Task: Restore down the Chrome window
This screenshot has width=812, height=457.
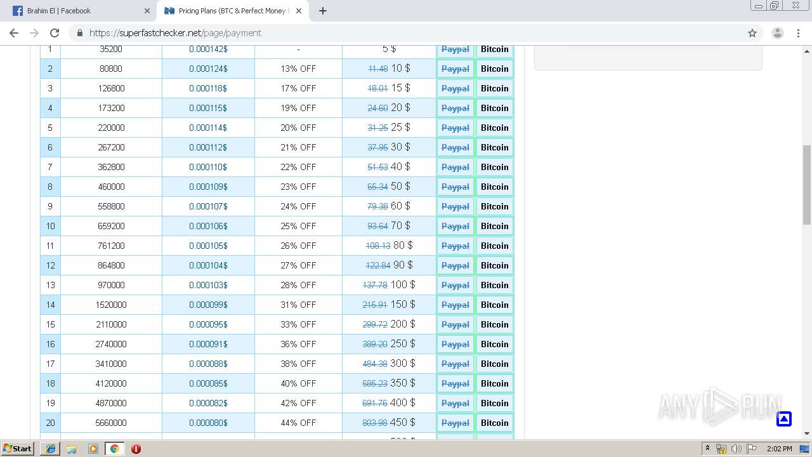Action: coord(774,6)
